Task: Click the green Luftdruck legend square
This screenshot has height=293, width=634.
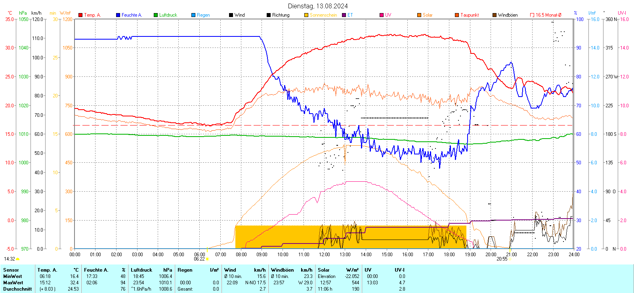Action: click(x=156, y=15)
